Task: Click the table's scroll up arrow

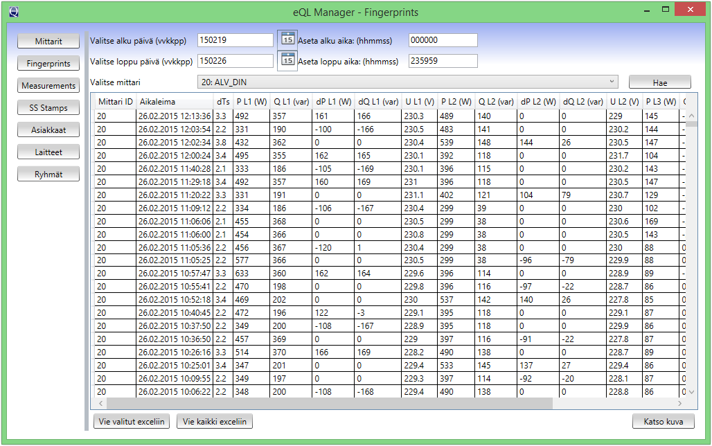Action: (x=691, y=116)
